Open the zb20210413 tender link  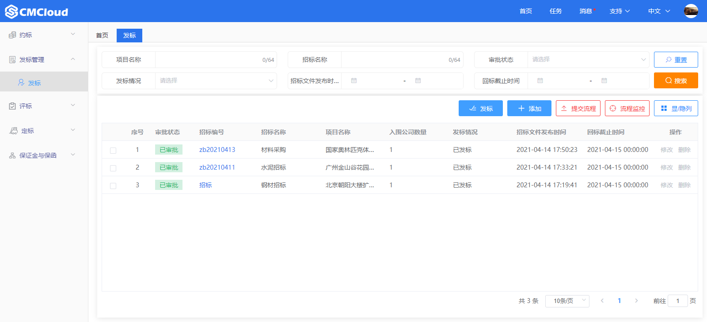[217, 150]
